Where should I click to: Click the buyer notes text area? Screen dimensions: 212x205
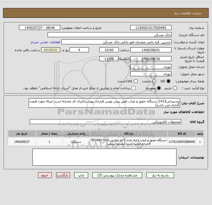[104, 157]
